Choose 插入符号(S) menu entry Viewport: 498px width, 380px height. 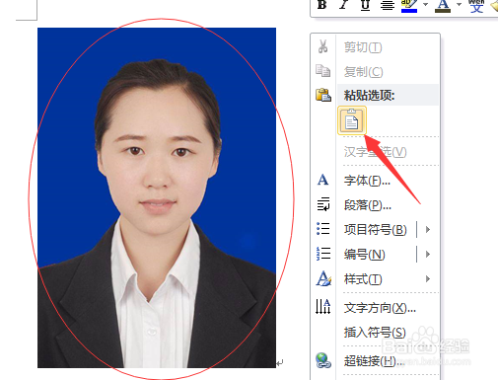[x=375, y=332]
